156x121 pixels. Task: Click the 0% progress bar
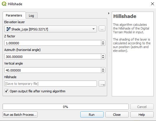tap(65, 107)
